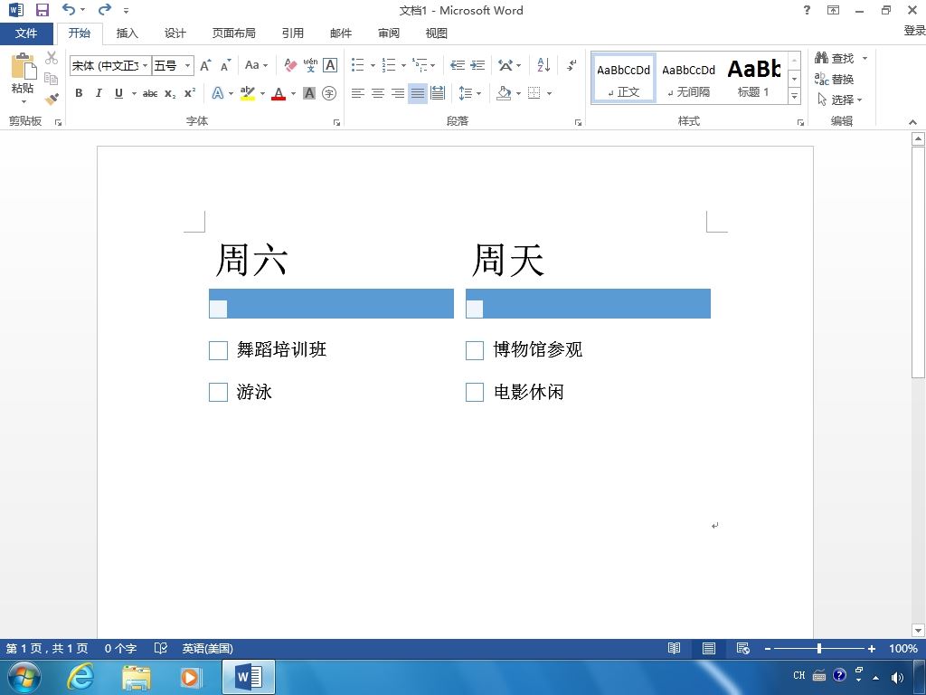The width and height of the screenshot is (926, 695).
Task: Check the 游泳 checkbox
Action: coord(218,392)
